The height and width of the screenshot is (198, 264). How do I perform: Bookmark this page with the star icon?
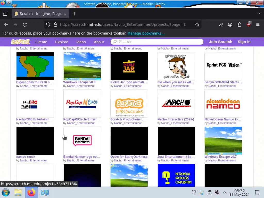(197, 24)
